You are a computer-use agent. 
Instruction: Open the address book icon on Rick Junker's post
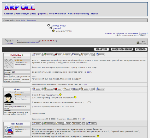tap(76, 123)
